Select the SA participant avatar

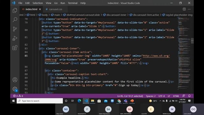pos(108,109)
